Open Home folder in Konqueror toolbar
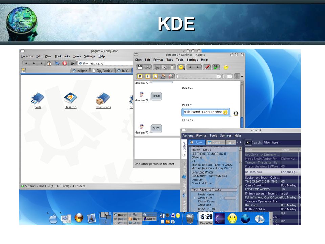325x244 pixels. pos(49,63)
